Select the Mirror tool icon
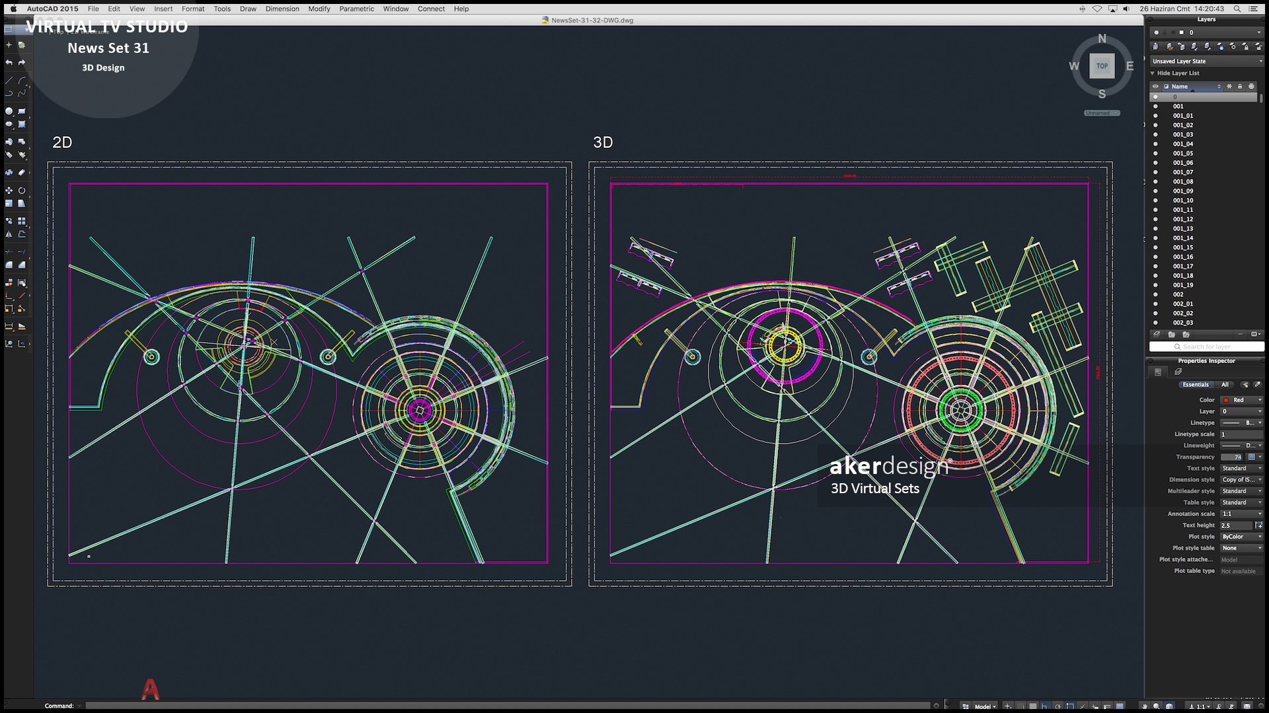The image size is (1269, 713). 9,234
